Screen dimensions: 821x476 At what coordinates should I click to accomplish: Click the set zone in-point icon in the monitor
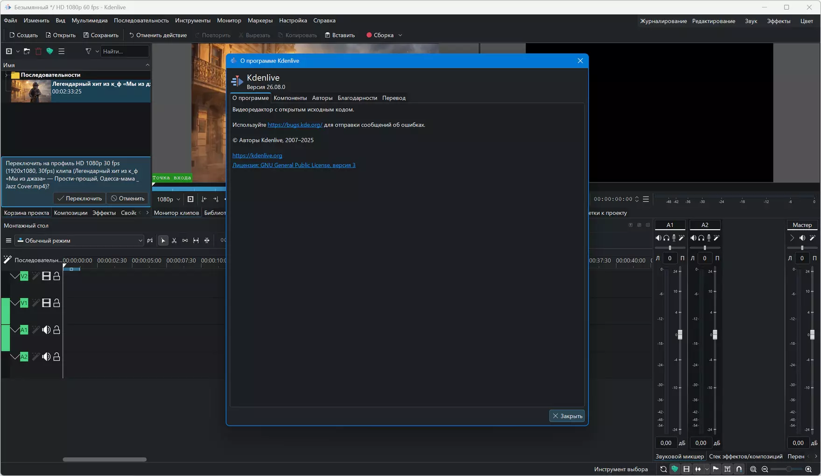click(204, 199)
